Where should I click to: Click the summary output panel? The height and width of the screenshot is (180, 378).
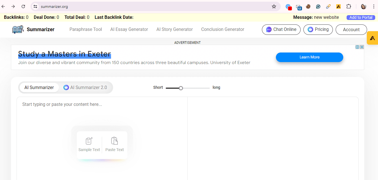point(273,138)
